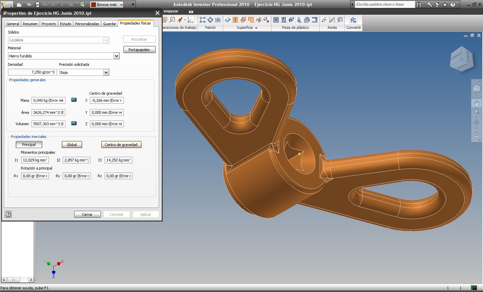
Task: Click the Arnés panel label
Action: pos(332,28)
